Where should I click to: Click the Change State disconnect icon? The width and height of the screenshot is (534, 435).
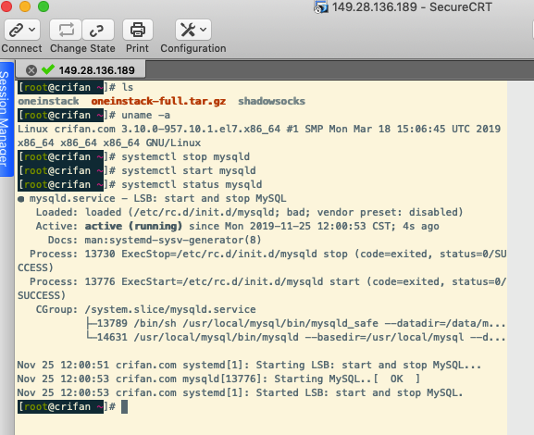pyautogui.click(x=97, y=30)
